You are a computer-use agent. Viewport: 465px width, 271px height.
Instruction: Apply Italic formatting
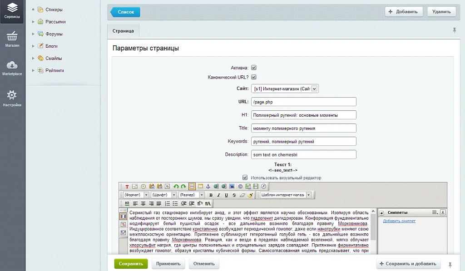[218, 195]
